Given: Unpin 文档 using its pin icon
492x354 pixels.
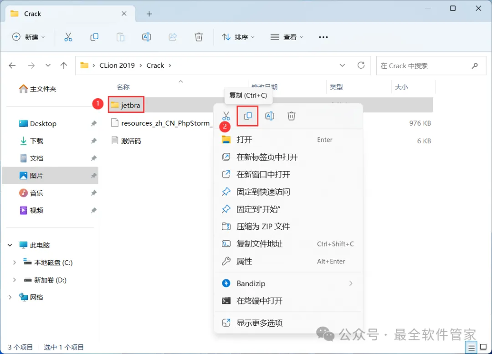Looking at the screenshot, I should (x=93, y=158).
